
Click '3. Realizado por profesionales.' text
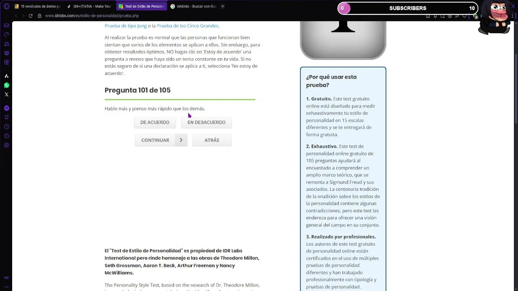coord(341,237)
